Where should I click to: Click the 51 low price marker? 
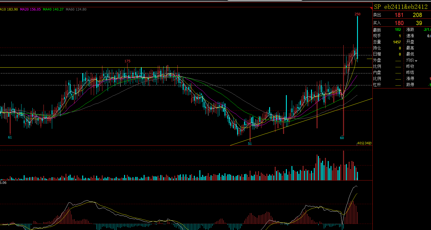click(250, 144)
